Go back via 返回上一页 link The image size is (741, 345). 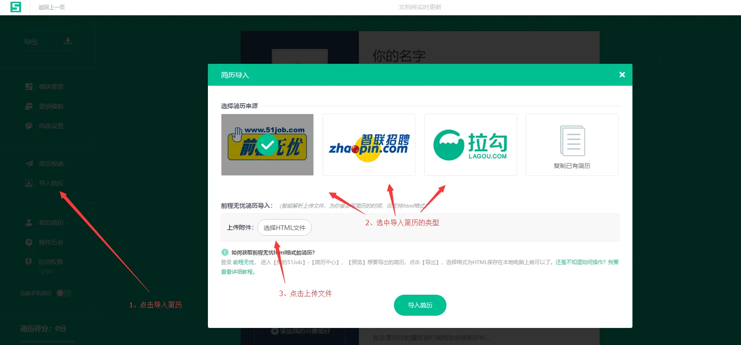coord(52,7)
